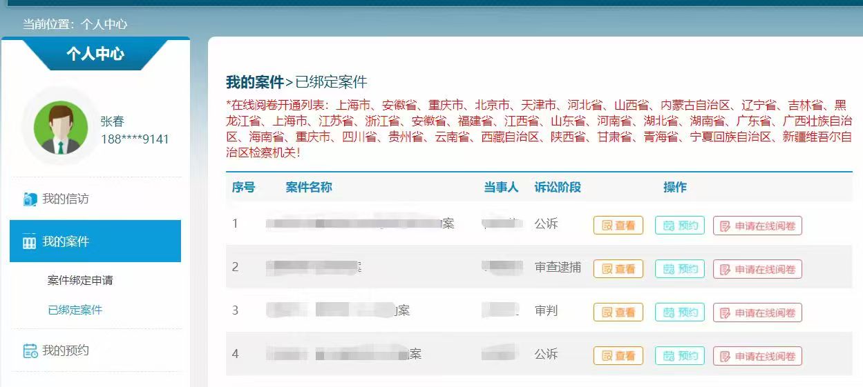
Task: Open 案件绑定申请 submenu item
Action: point(80,280)
